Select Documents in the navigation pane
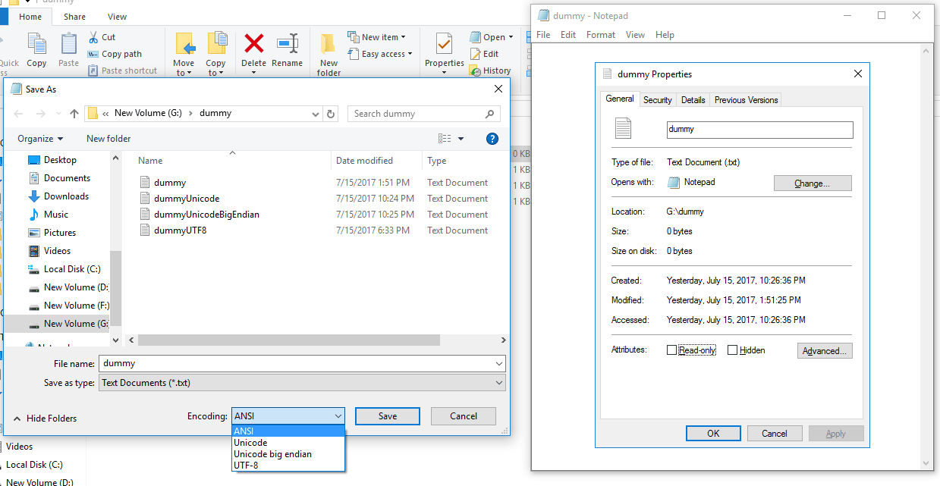Viewport: 940px width, 486px height. [x=59, y=178]
